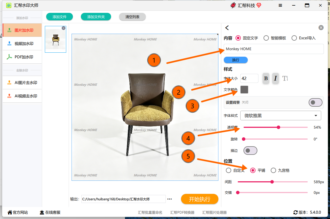The width and height of the screenshot is (330, 219).
Task: Switch to 视频加水印 section
Action: (22, 44)
